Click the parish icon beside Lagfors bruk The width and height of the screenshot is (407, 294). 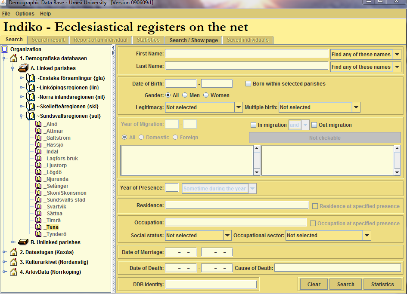[38, 158]
